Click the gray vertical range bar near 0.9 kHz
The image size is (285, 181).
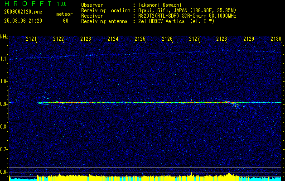[9, 105]
